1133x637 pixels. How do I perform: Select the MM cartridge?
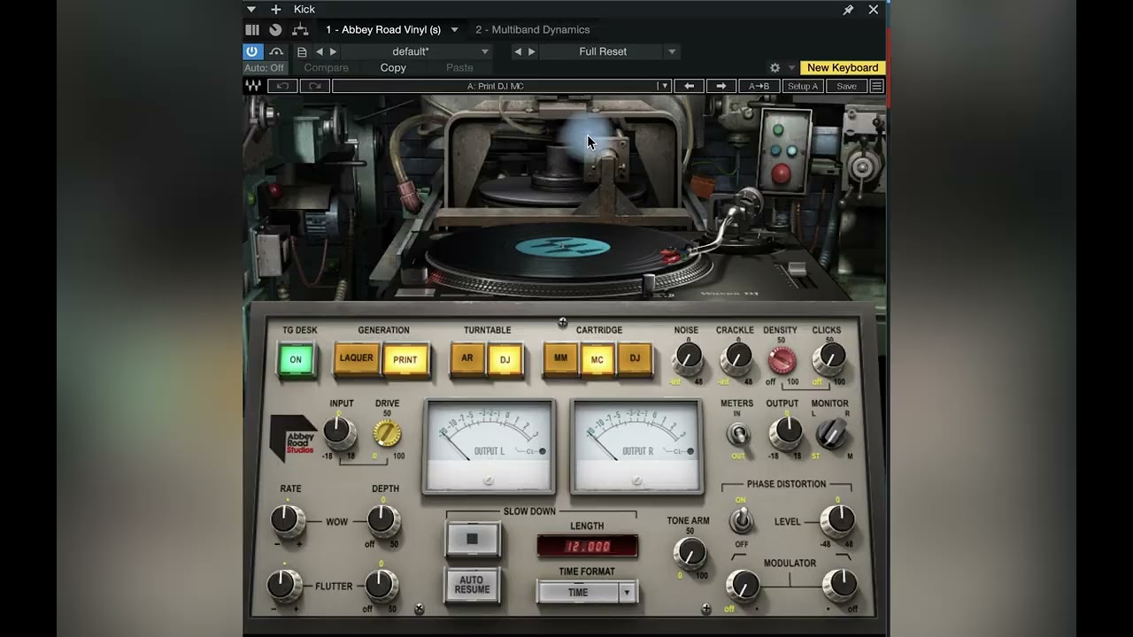(x=560, y=358)
